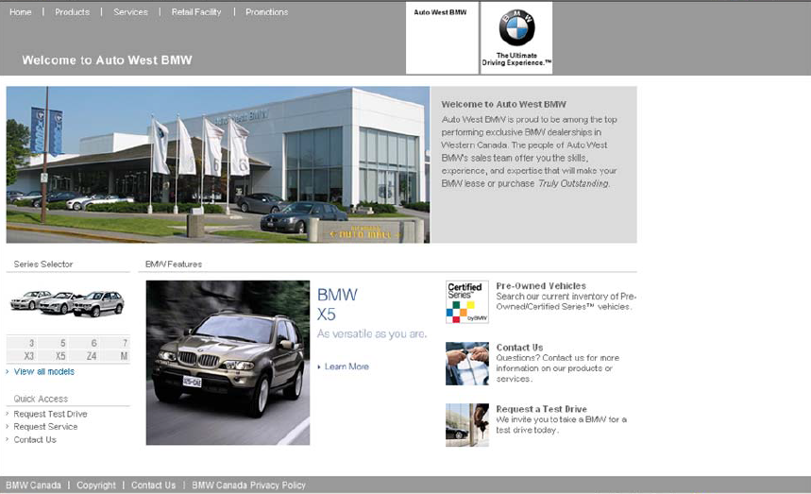Click the BMW X5 feature photo

pos(228,363)
